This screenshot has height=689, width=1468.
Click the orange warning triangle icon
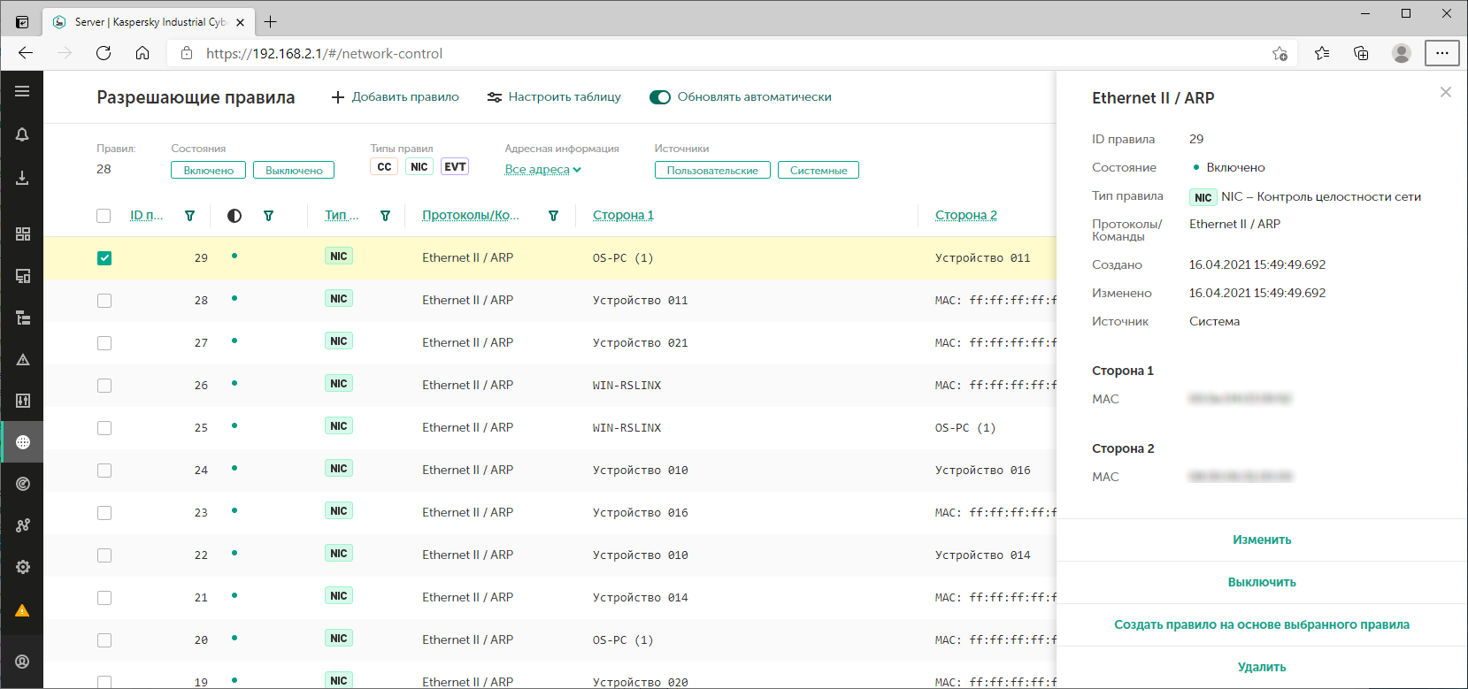23,610
